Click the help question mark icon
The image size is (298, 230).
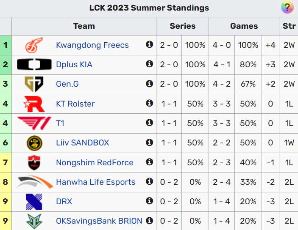287,8
